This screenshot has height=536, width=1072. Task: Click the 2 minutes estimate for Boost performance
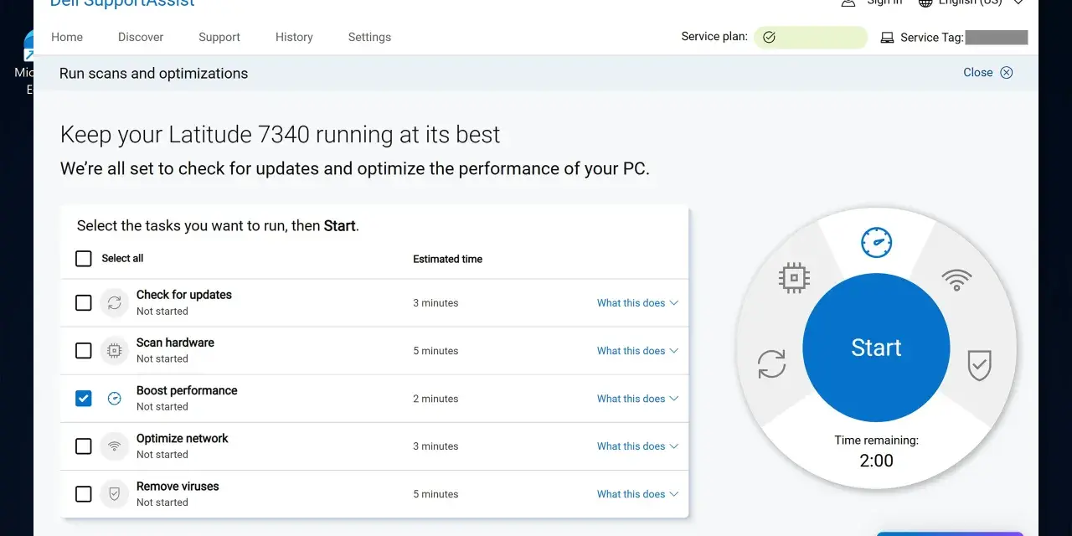tap(435, 399)
